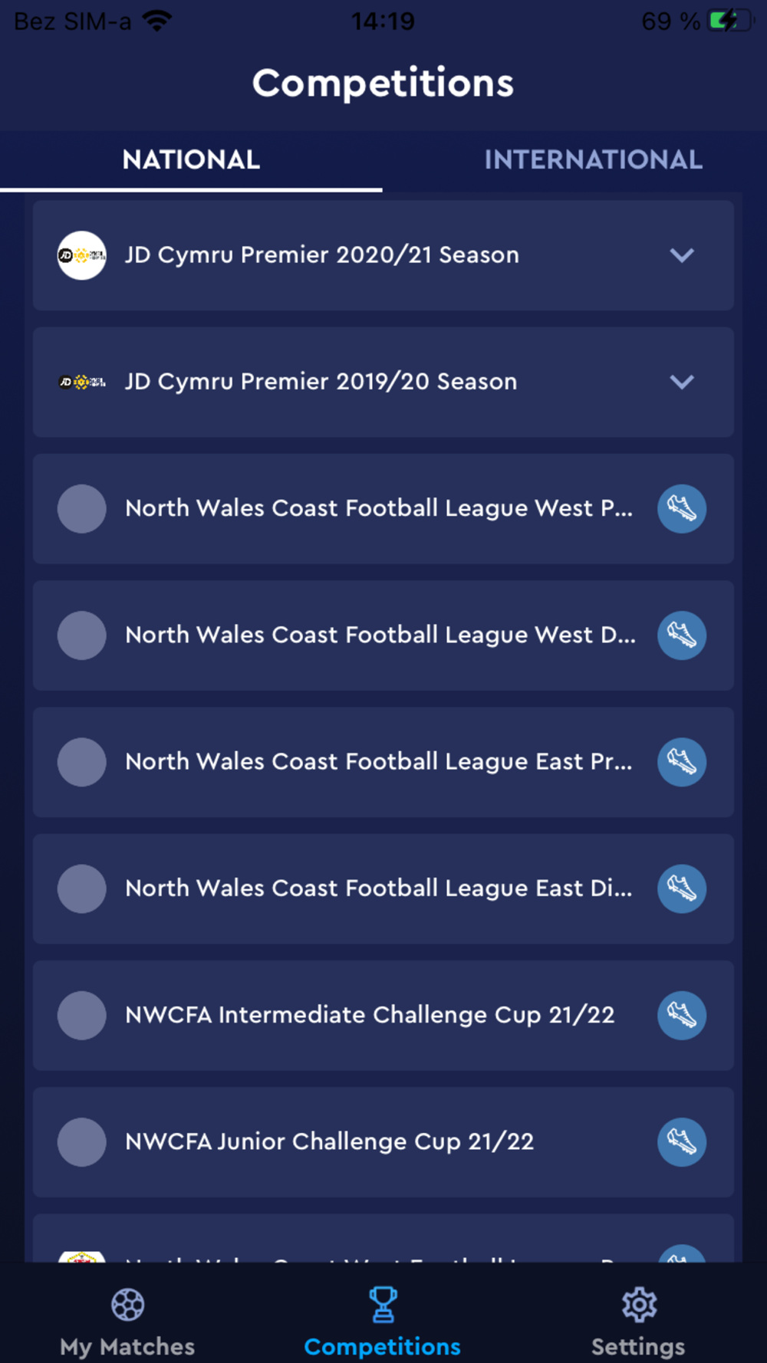Tap the battery indicator in status bar
This screenshot has height=1363, width=767.
(x=730, y=21)
